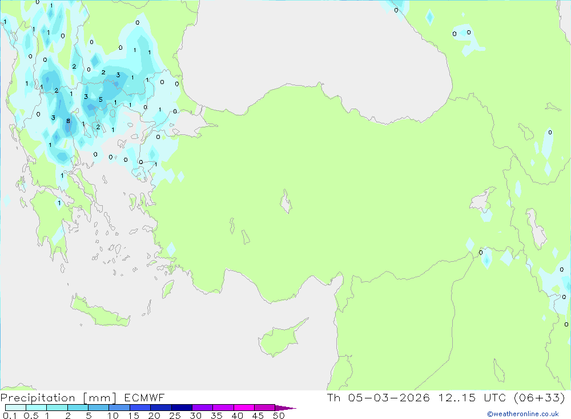Click the "10" legend scale value
This screenshot has height=419, width=571.
tap(113, 416)
